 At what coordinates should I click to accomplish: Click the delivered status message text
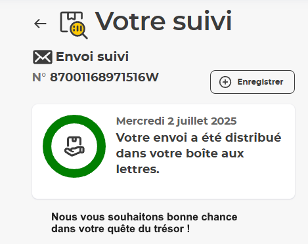[x=198, y=153]
